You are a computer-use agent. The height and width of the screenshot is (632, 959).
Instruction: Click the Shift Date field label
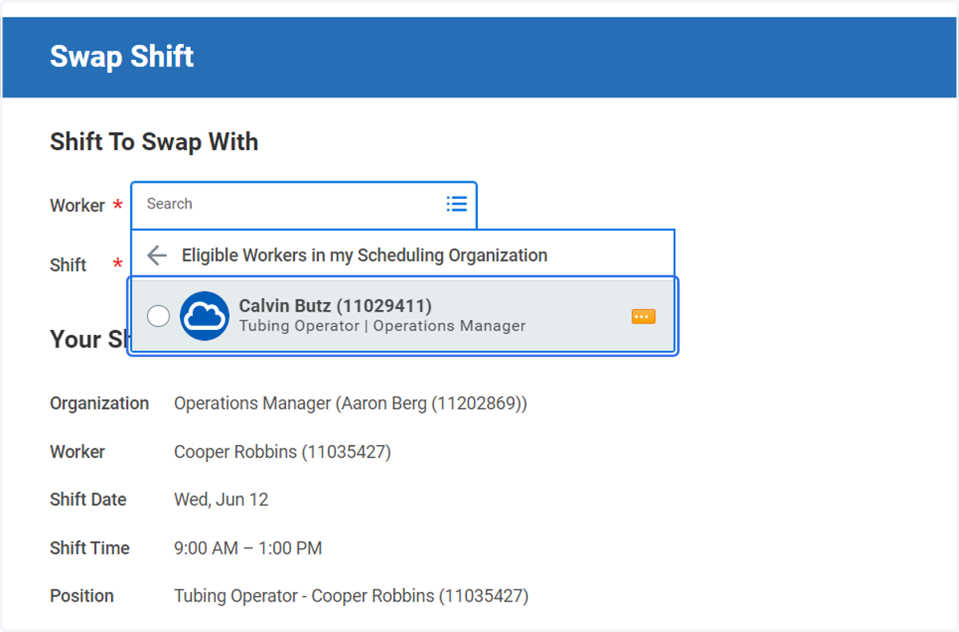coord(88,500)
